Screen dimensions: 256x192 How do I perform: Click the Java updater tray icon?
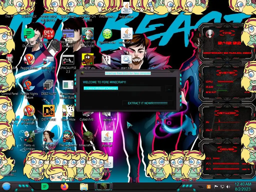pos(209,186)
